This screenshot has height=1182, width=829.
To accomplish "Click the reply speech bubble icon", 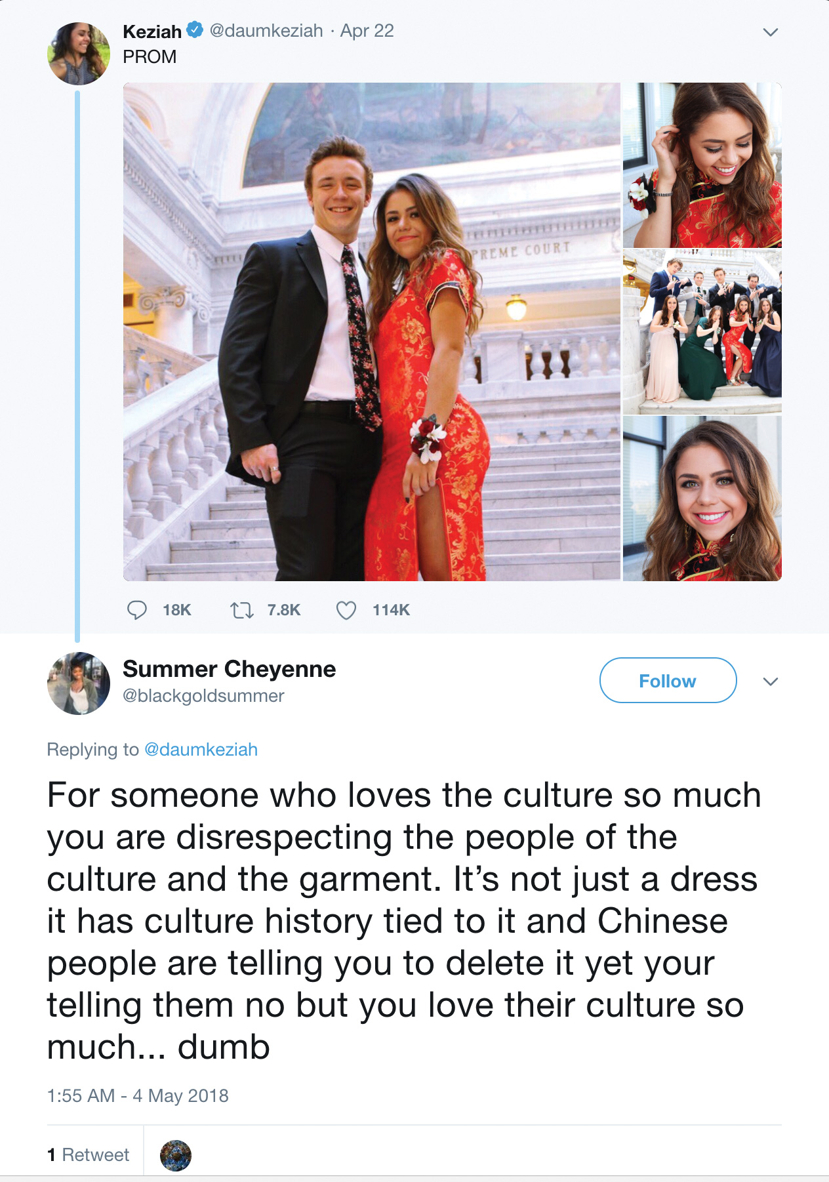I will point(136,610).
